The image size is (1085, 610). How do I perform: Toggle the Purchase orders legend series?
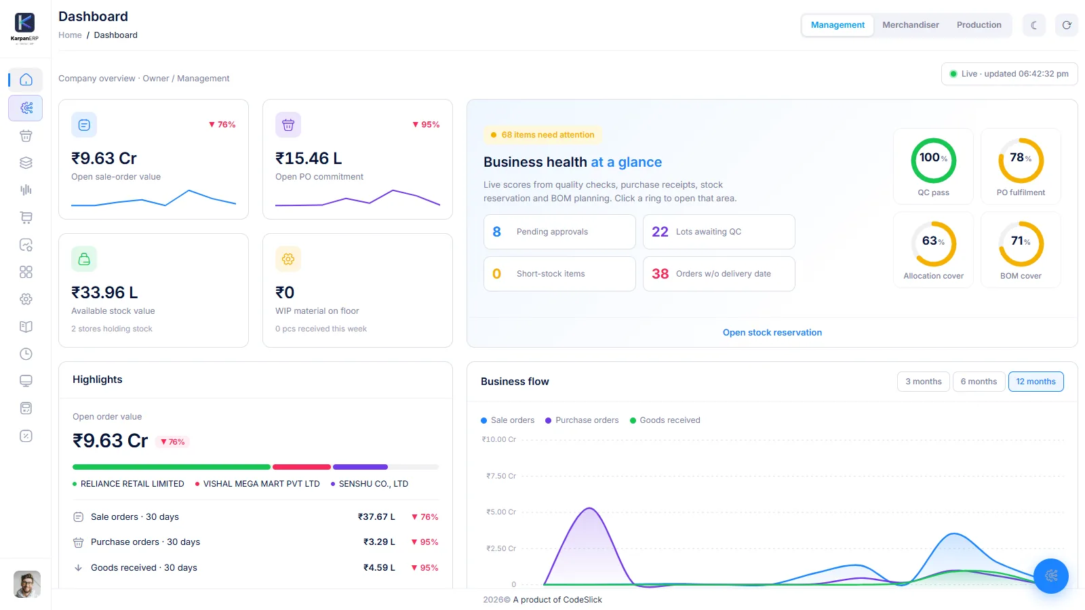[x=582, y=420]
